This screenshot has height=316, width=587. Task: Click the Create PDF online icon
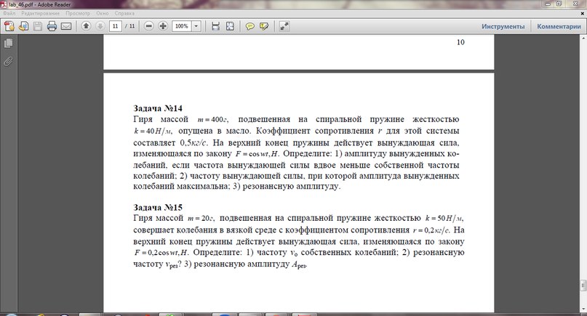point(9,26)
